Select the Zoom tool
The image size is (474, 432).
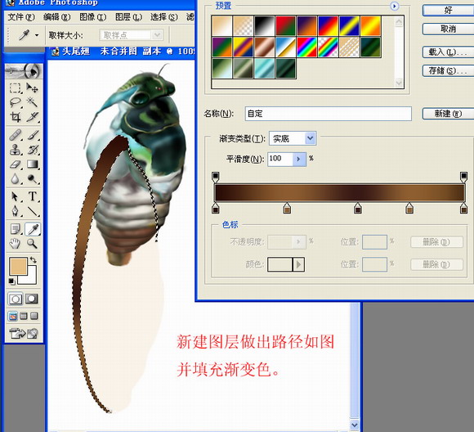32,243
